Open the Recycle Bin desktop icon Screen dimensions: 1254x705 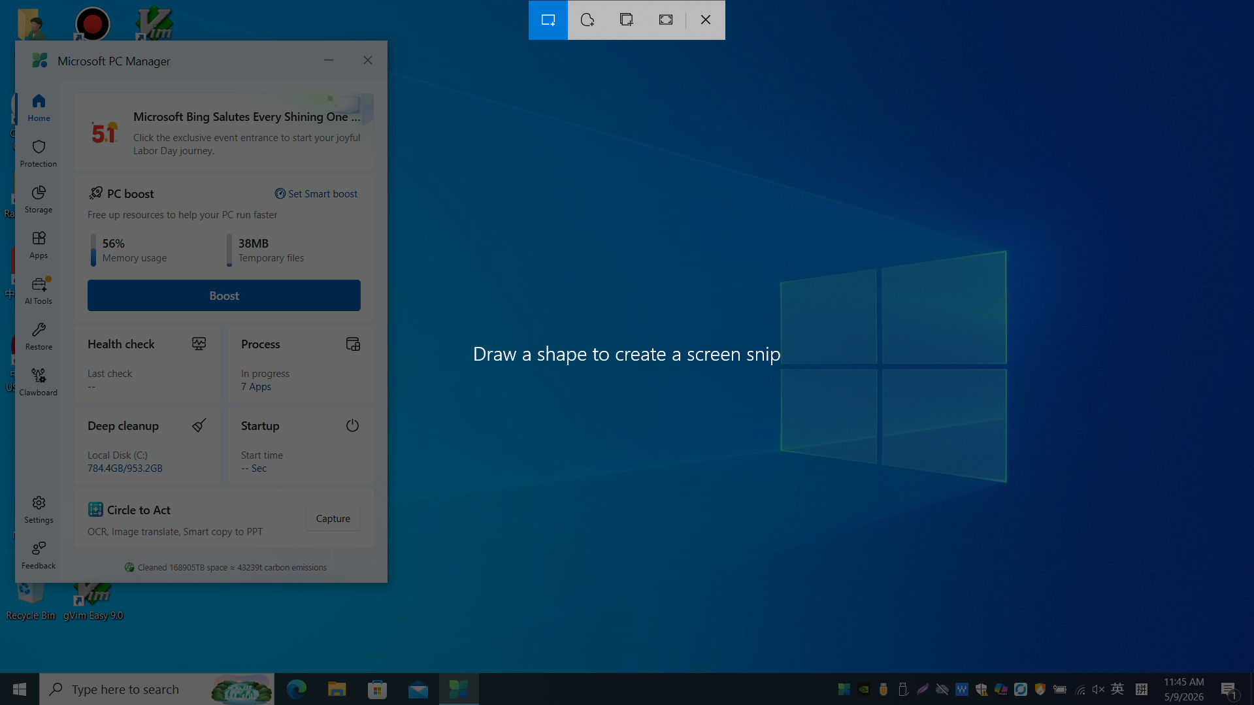coord(30,601)
